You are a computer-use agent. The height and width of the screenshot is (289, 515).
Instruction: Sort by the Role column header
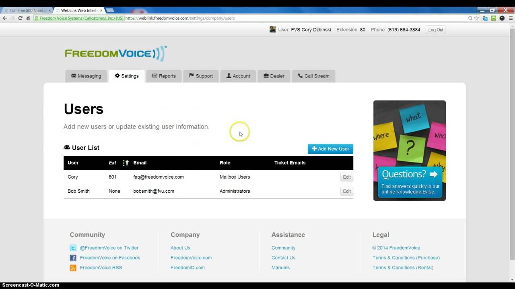[225, 163]
